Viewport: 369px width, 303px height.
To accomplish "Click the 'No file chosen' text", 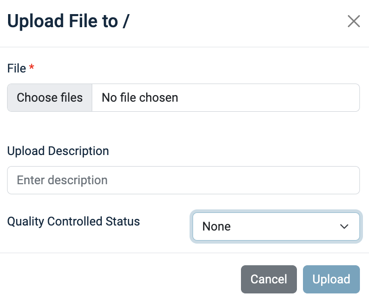I will point(140,97).
